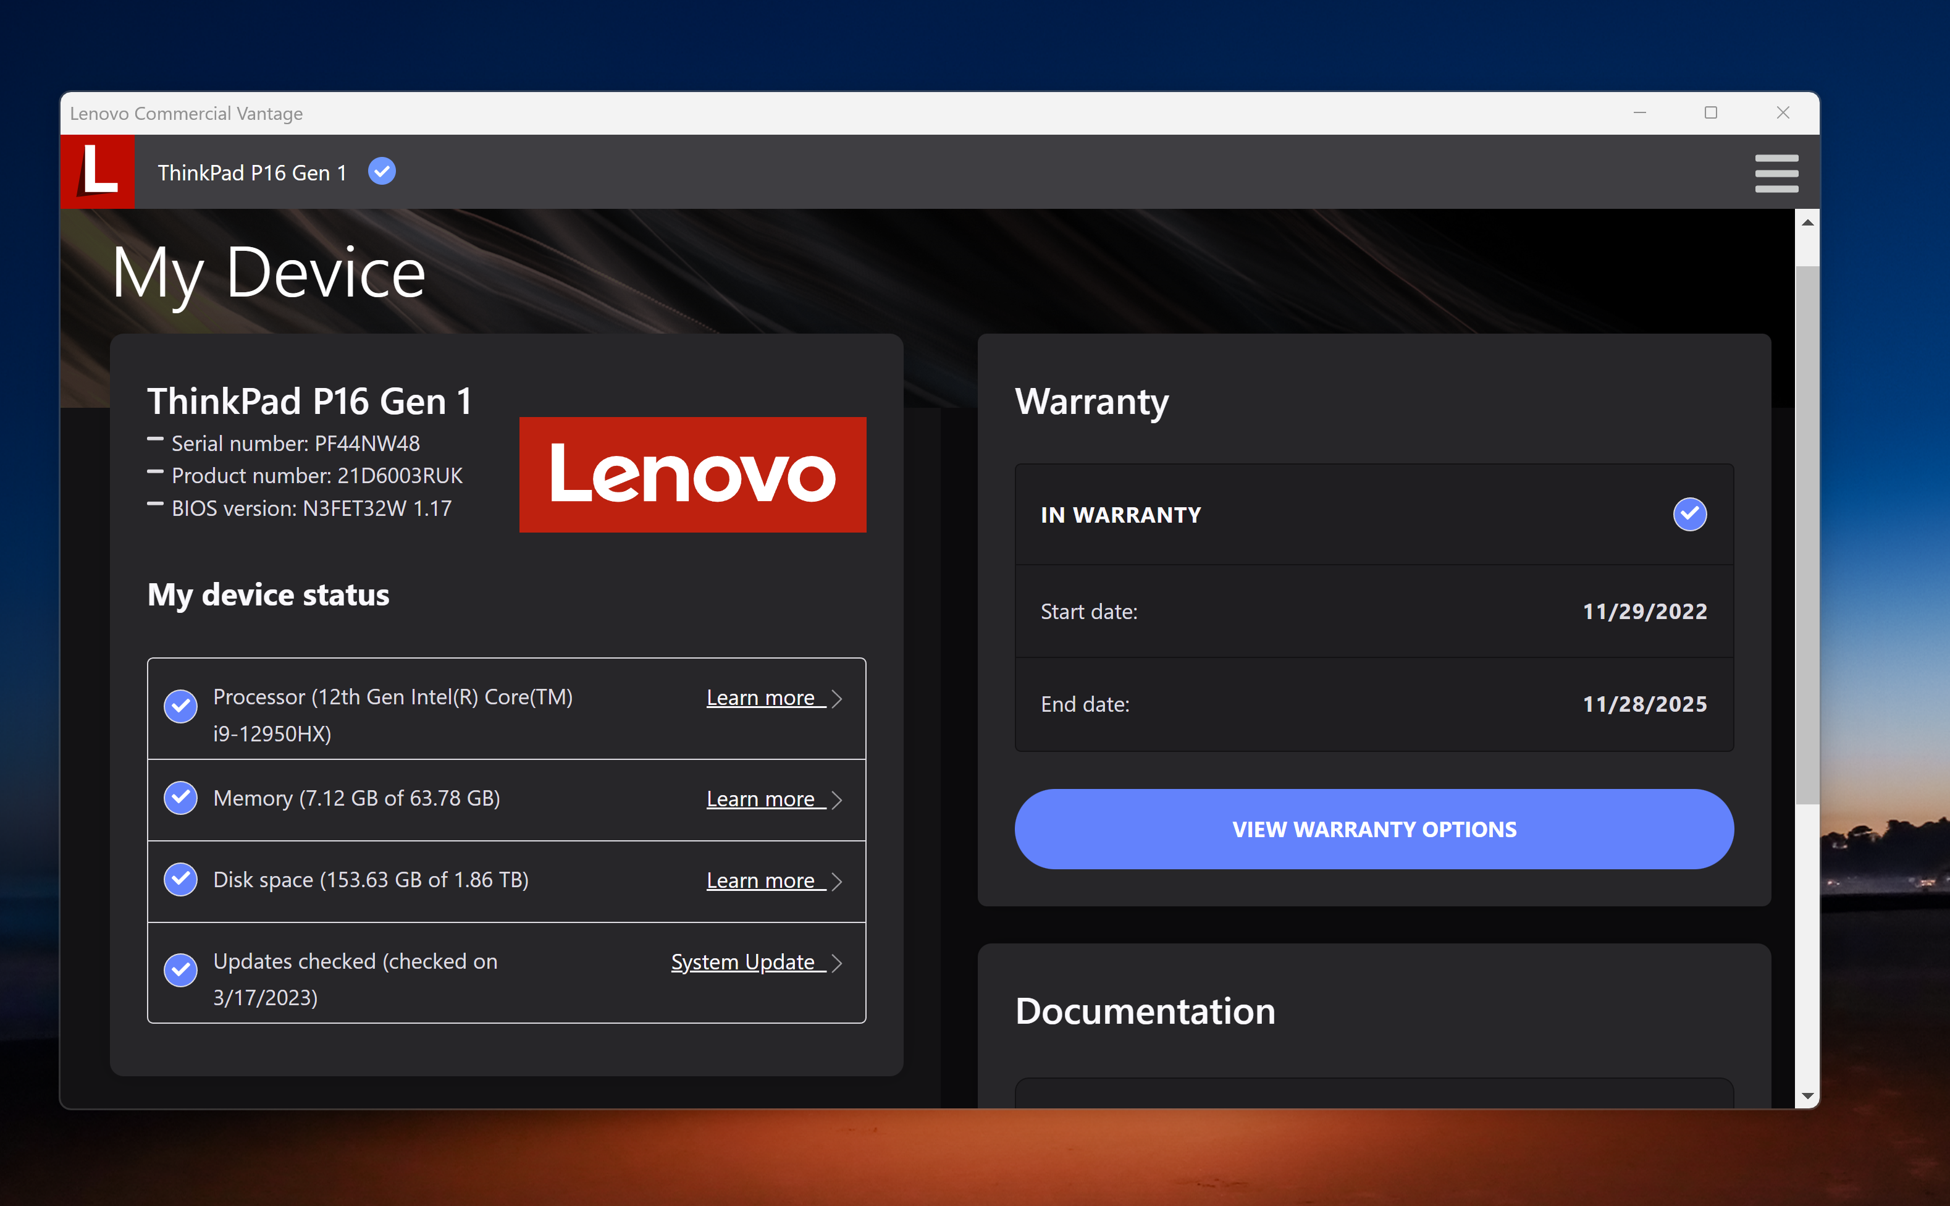The image size is (1950, 1206).
Task: Expand the chevron next to Memory Learn more
Action: (x=836, y=800)
